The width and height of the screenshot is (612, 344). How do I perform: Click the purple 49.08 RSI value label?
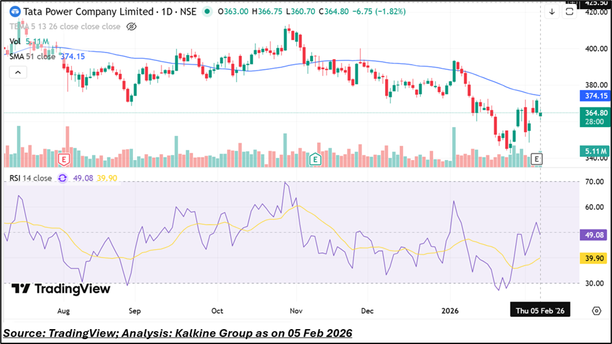click(593, 236)
